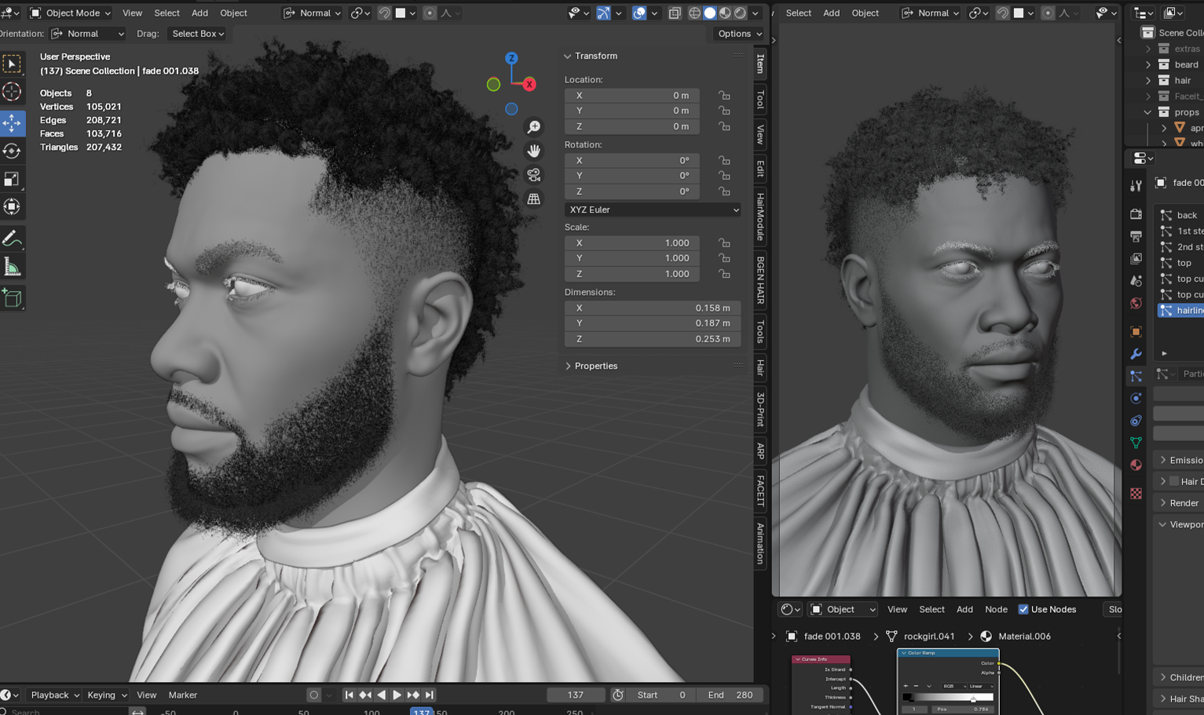
Task: Open the Object properties tab (orange square)
Action: pyautogui.click(x=1136, y=331)
